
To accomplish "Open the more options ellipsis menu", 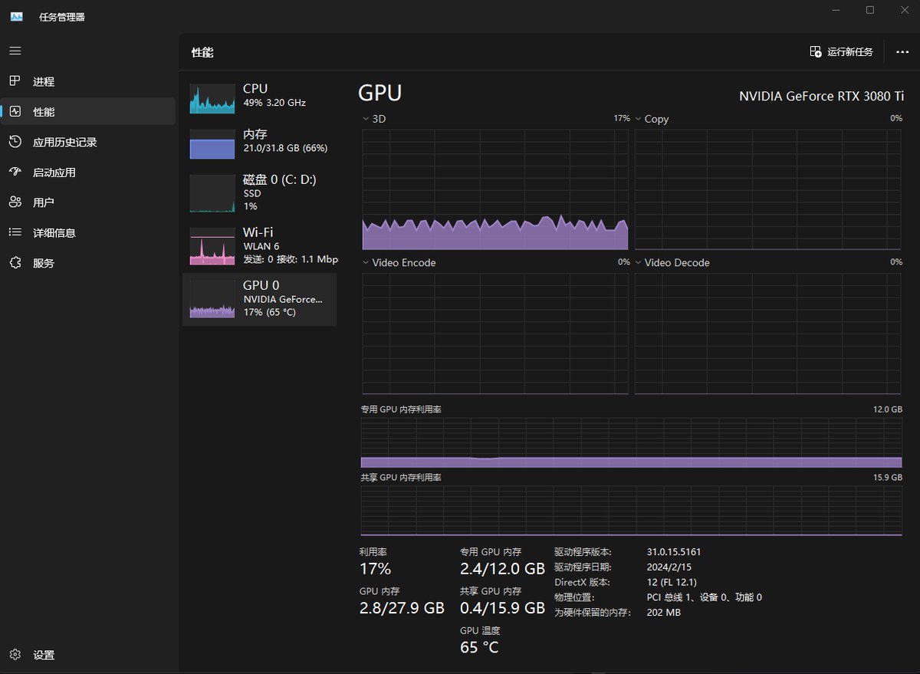I will [x=902, y=52].
